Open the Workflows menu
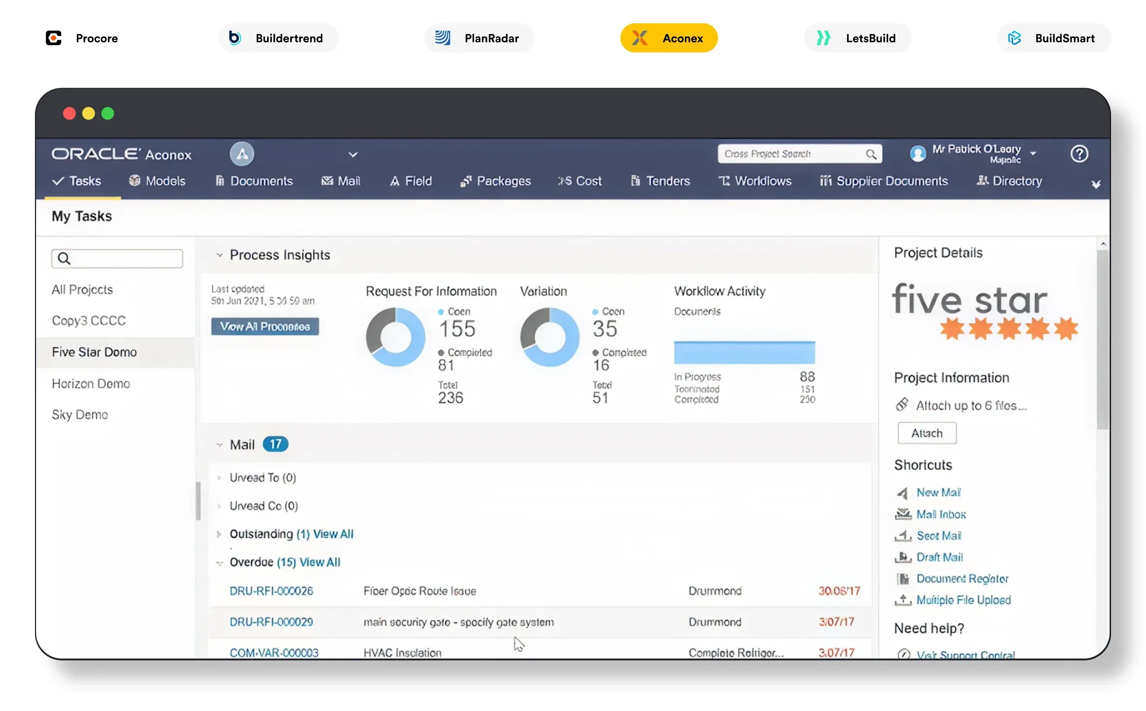 [x=755, y=181]
